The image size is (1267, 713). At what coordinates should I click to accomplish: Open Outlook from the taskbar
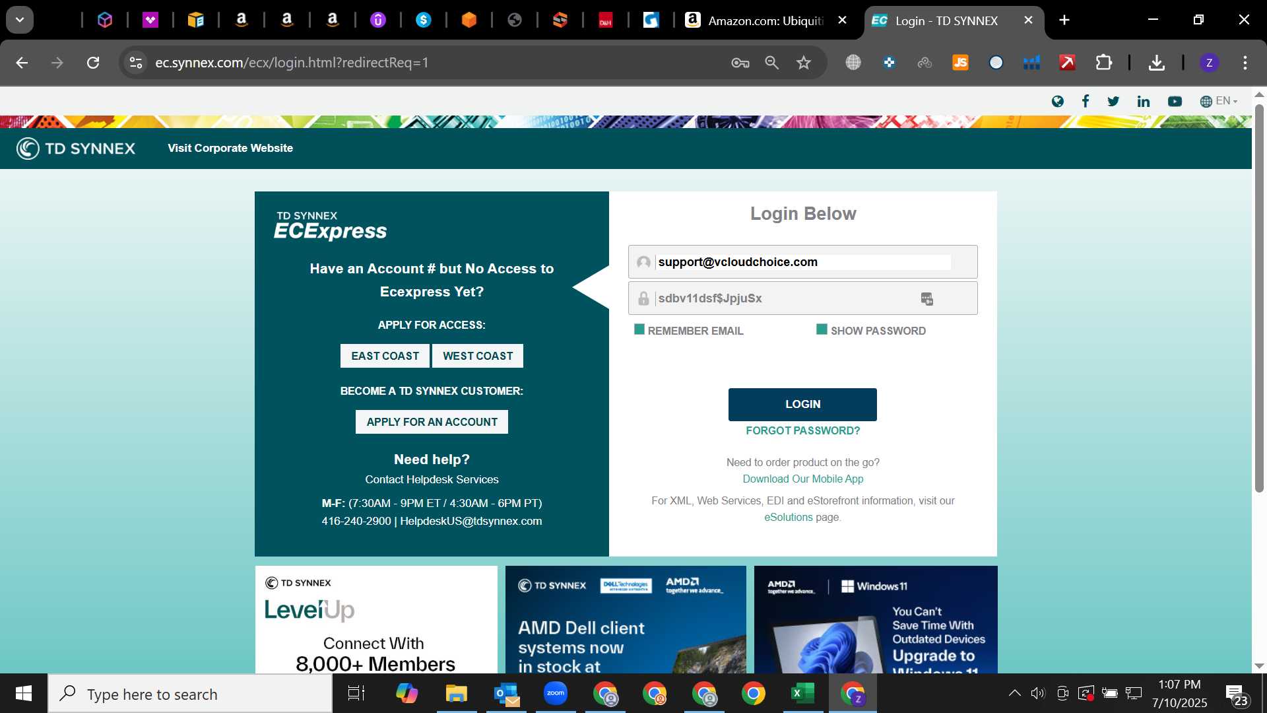[506, 694]
